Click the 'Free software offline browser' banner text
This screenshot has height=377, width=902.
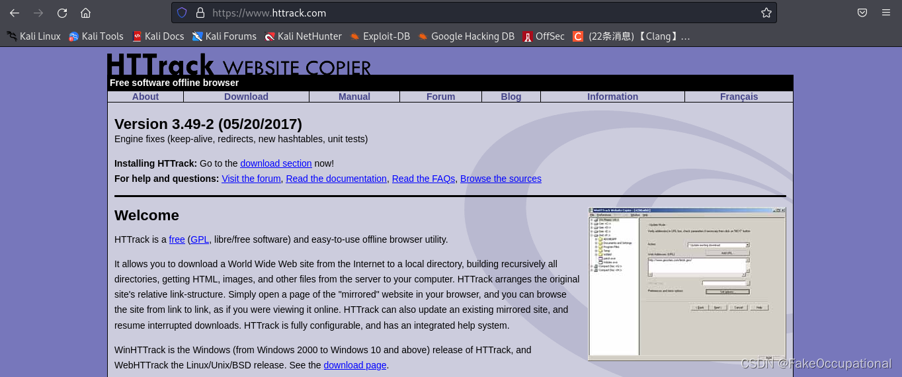174,83
